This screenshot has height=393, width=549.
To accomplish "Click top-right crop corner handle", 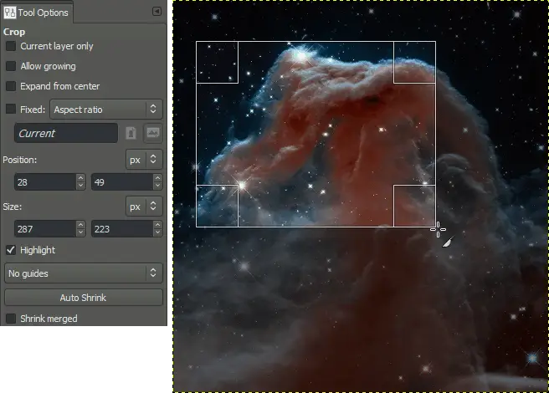I will tap(414, 62).
